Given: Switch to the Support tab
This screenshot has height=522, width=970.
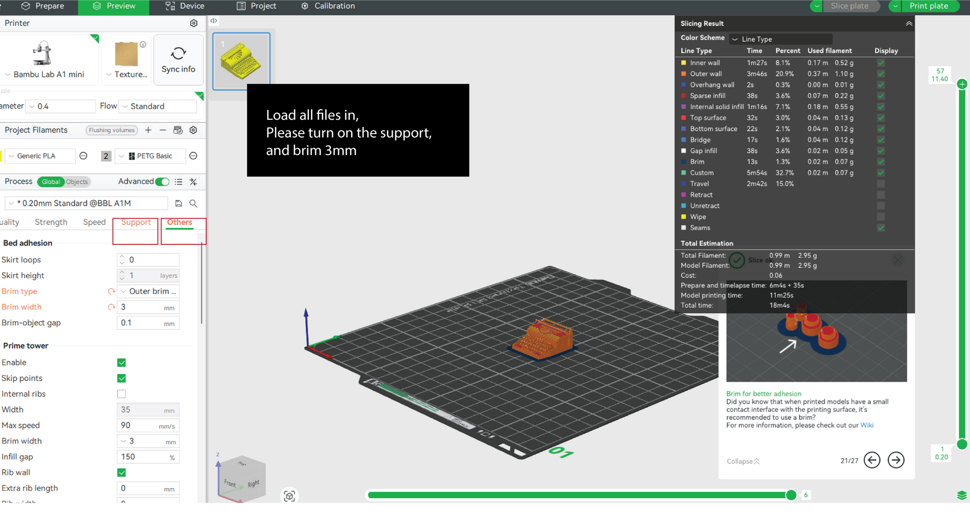Looking at the screenshot, I should [x=136, y=222].
